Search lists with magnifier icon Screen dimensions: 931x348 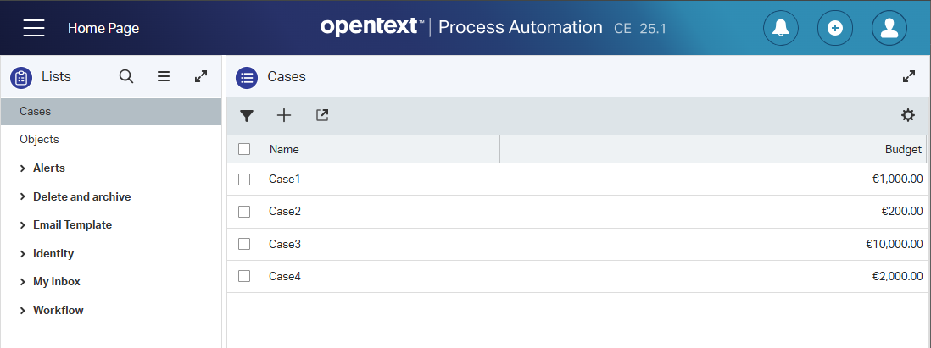pyautogui.click(x=126, y=76)
